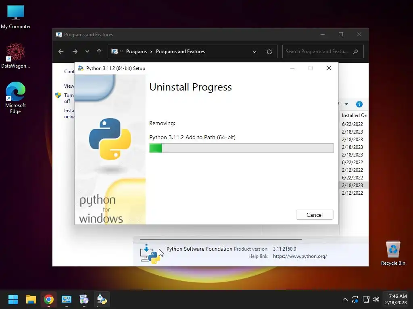Click the Programs and Features taskbar icon
413x309 pixels.
click(x=84, y=299)
